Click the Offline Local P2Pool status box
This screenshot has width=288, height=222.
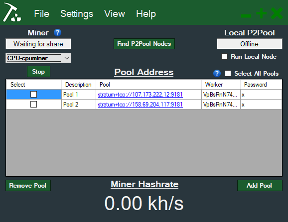pos(250,44)
